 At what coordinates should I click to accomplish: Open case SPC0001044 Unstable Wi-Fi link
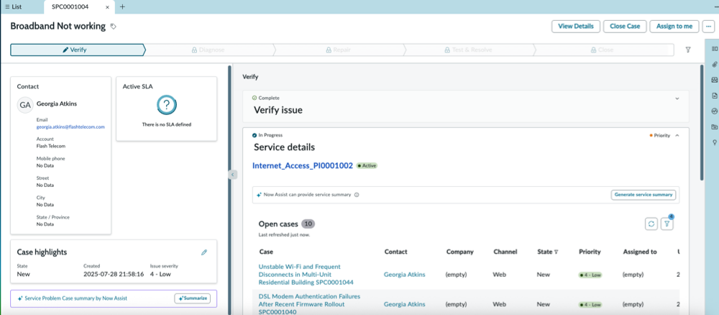(x=306, y=274)
